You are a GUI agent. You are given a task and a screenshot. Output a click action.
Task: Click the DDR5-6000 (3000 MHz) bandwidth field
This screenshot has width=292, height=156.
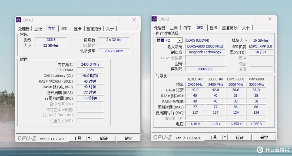point(205,46)
